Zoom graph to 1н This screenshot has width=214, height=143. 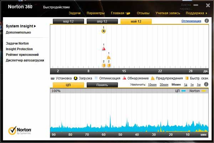point(192,85)
